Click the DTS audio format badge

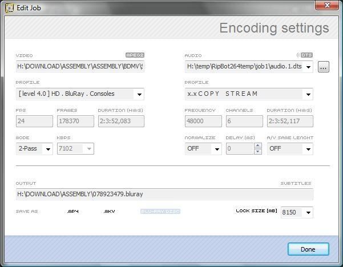pos(306,55)
